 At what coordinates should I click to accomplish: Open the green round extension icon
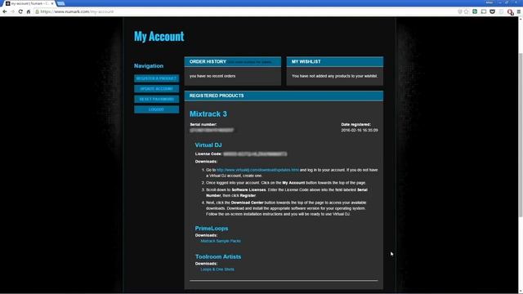475,11
